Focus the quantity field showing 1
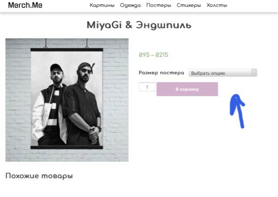This screenshot has width=278, height=197. (x=147, y=87)
